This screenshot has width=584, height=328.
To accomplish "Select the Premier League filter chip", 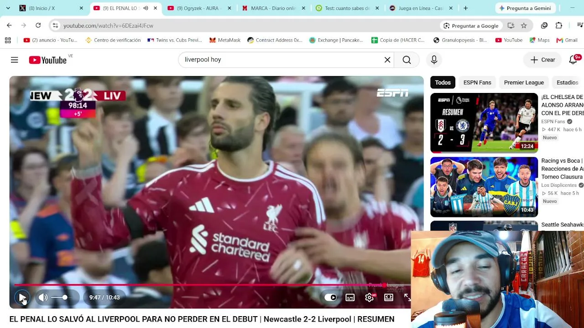I will coord(524,82).
